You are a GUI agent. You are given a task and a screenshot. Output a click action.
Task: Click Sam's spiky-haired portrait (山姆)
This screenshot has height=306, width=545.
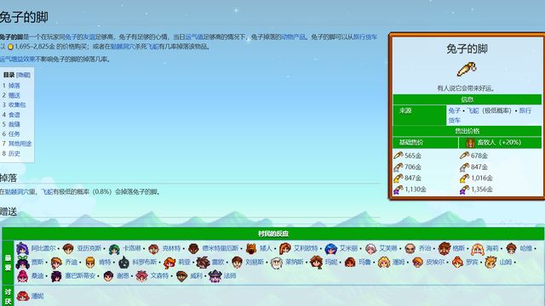pyautogui.click(x=490, y=263)
